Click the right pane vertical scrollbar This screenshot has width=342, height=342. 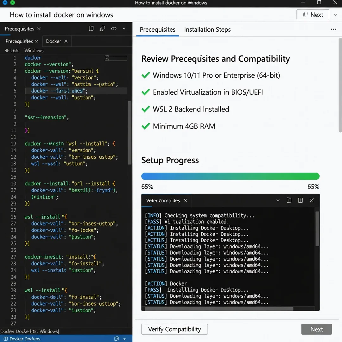pyautogui.click(x=340, y=85)
